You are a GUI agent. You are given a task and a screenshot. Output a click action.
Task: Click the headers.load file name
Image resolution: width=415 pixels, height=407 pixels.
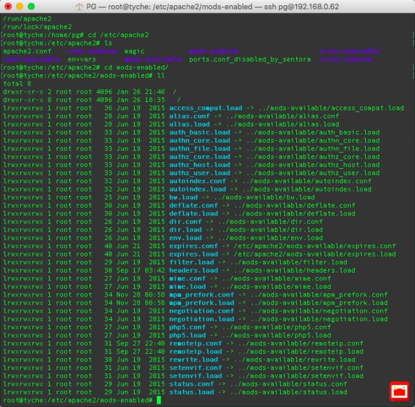click(193, 271)
